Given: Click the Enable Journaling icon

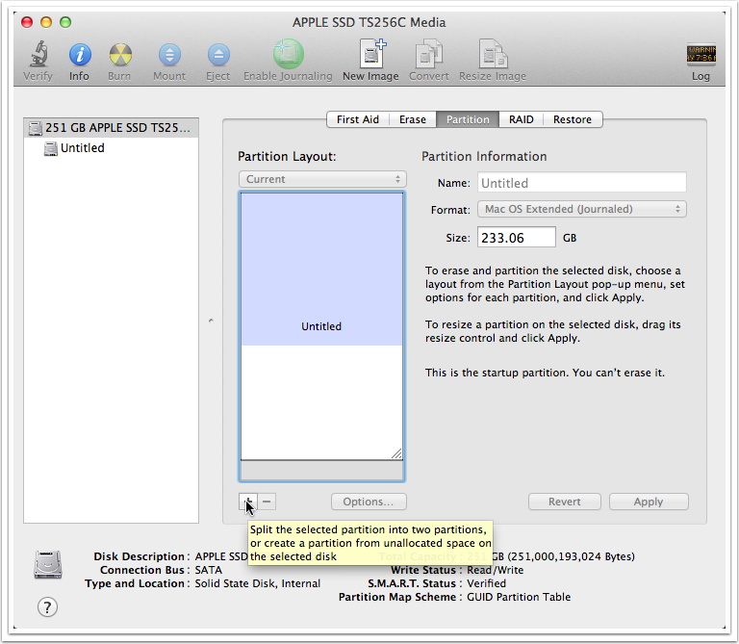Looking at the screenshot, I should 288,54.
